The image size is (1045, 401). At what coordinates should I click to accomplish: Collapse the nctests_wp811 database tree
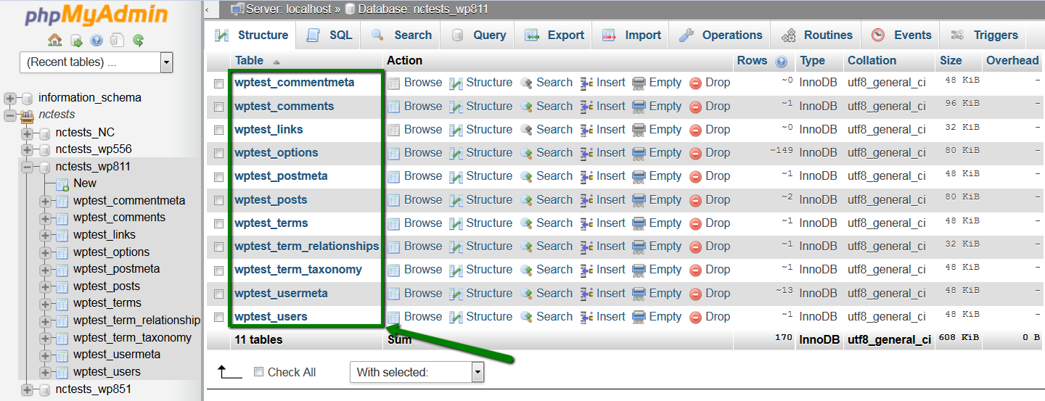pos(28,167)
